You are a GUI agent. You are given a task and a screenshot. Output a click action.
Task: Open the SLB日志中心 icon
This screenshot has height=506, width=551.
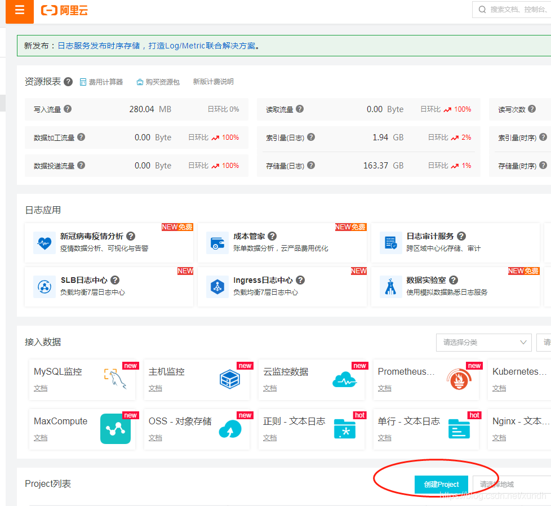(x=45, y=287)
